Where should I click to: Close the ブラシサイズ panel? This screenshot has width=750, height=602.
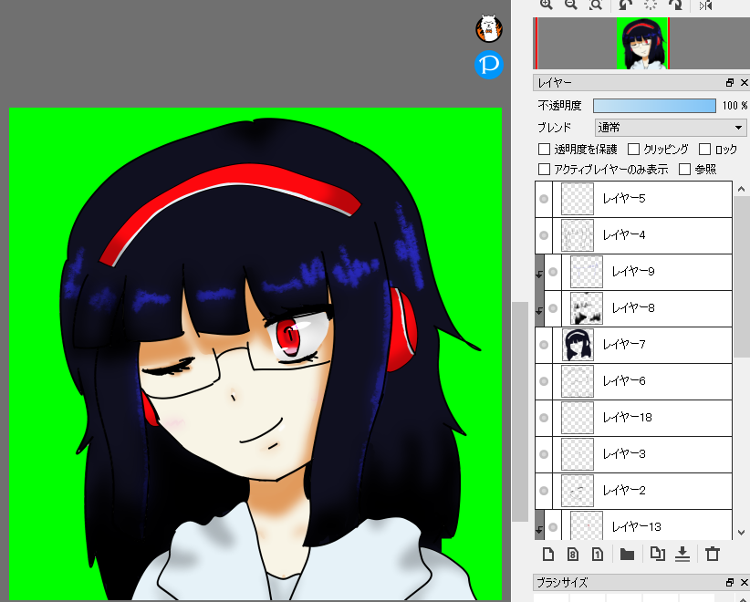745,582
